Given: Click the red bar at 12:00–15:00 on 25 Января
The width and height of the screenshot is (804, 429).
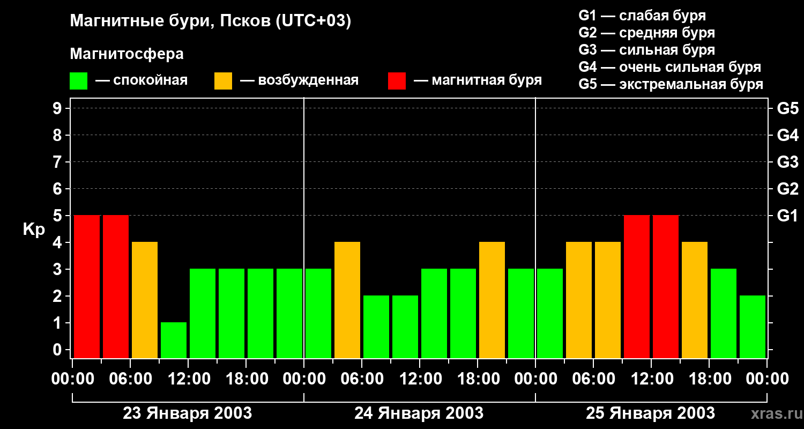Looking at the screenshot, I should coord(666,286).
